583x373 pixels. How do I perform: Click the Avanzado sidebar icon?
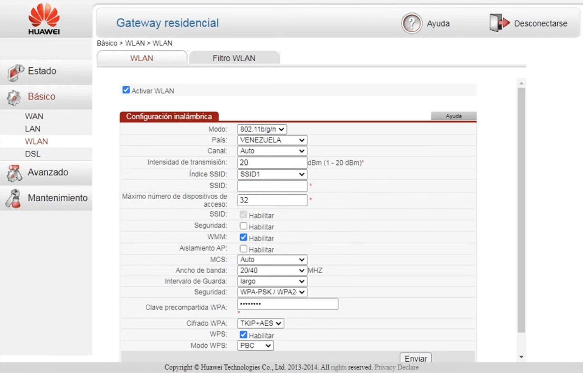click(14, 173)
